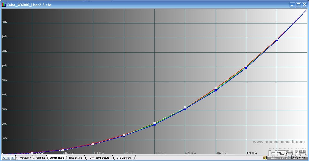Go to previous tab with left arrow
Viewport: 309px width, 161px height.
pyautogui.click(x=8, y=158)
